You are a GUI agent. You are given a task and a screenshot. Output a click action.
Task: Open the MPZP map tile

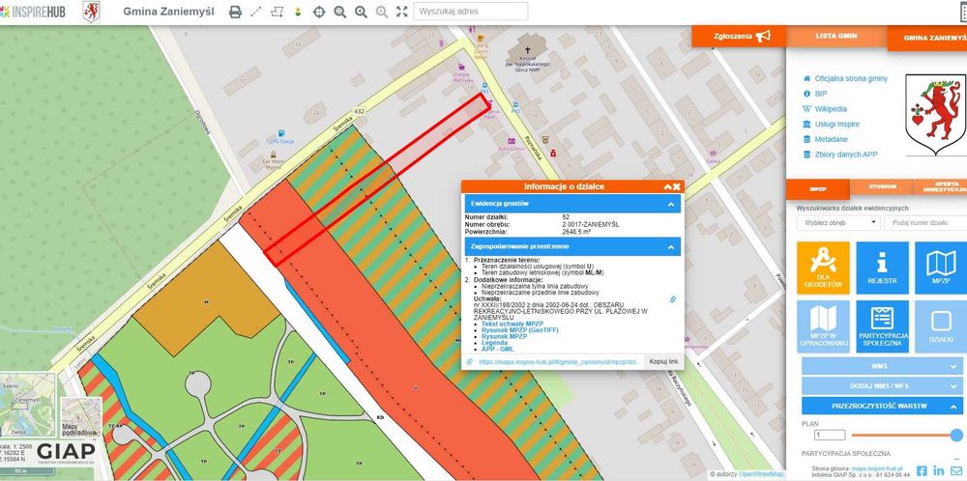pyautogui.click(x=941, y=268)
